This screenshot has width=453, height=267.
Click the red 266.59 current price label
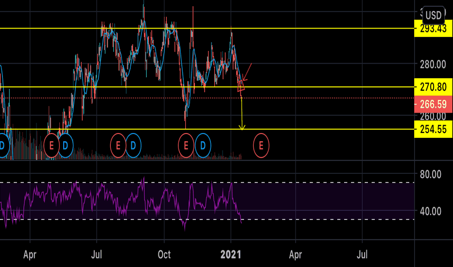[x=433, y=104]
